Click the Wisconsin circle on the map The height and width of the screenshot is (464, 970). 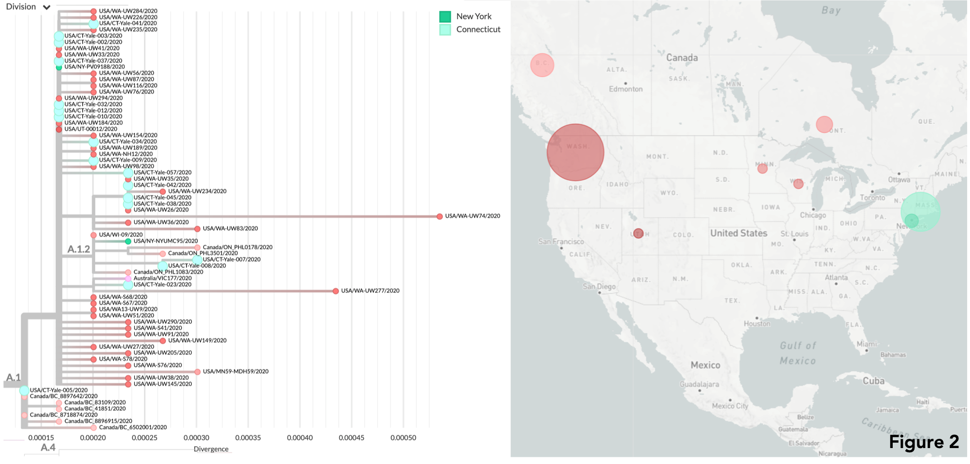(799, 184)
